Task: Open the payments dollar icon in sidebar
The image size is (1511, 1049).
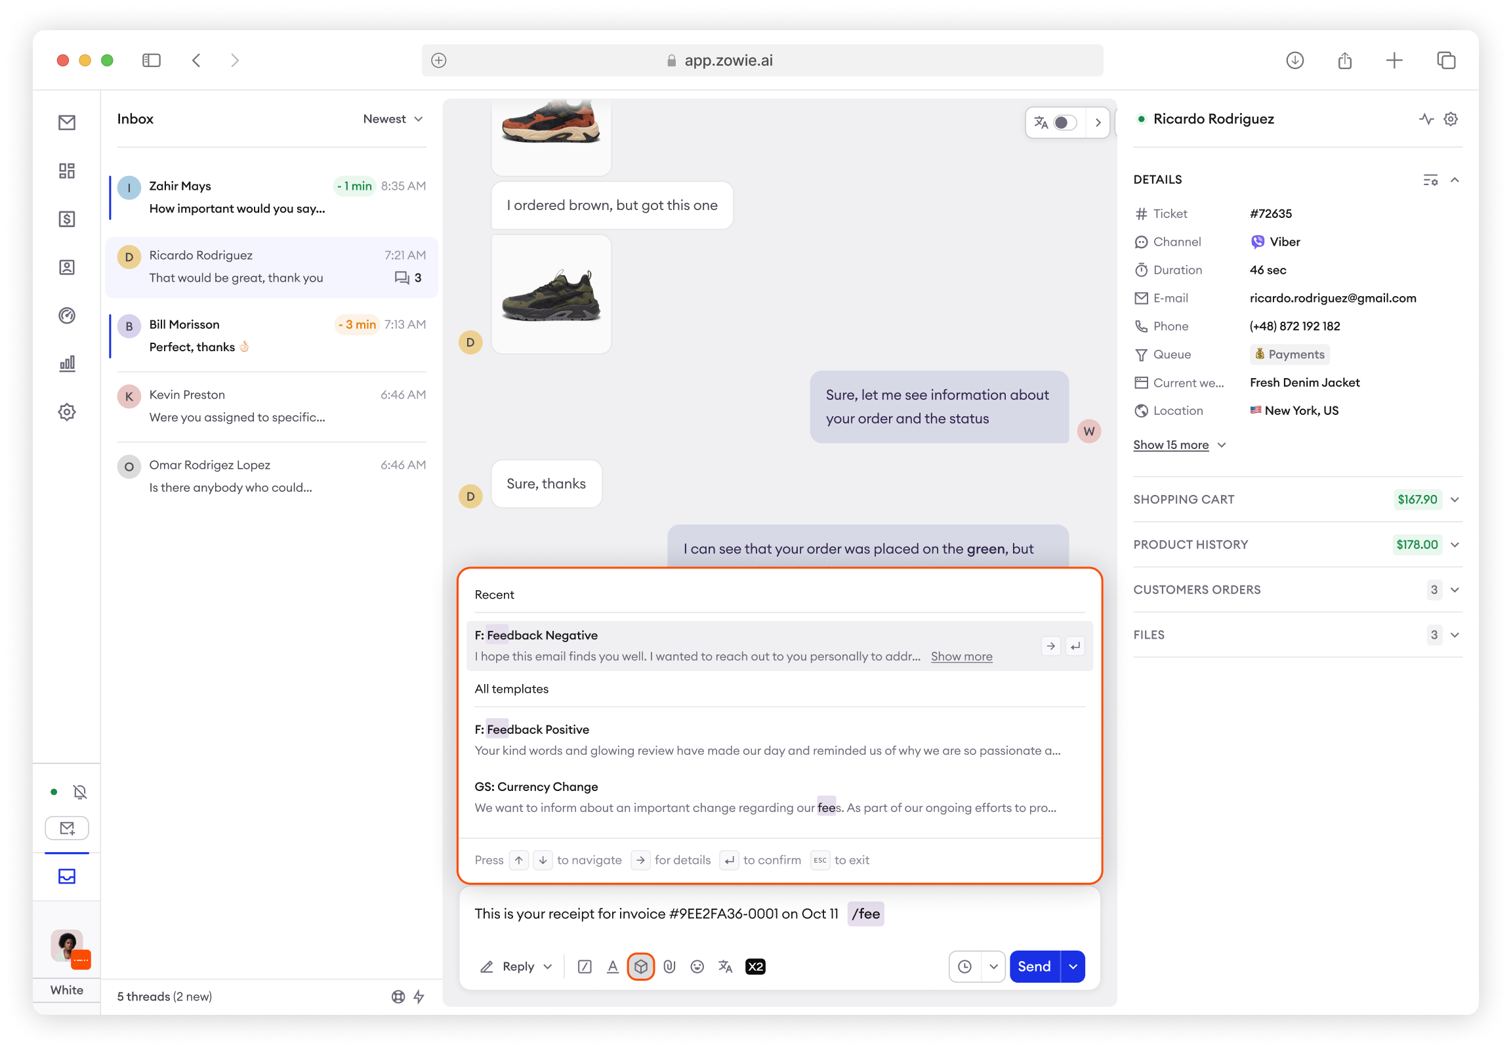Action: click(67, 219)
